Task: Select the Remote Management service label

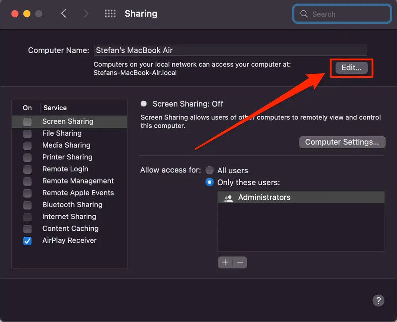Action: coord(78,181)
